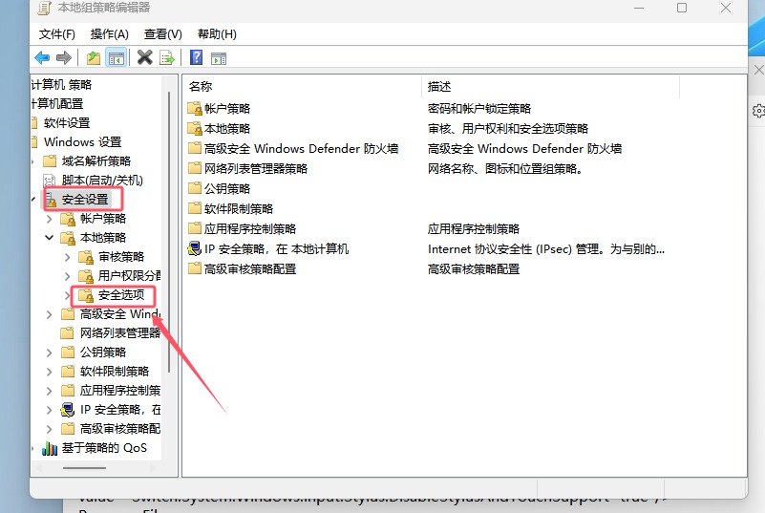The width and height of the screenshot is (765, 513).
Task: Click the 描述 column header
Action: 439,86
